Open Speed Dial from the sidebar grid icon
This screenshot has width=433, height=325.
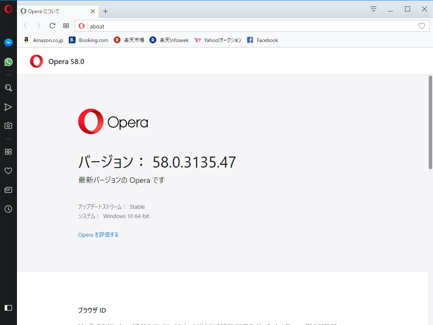8,151
